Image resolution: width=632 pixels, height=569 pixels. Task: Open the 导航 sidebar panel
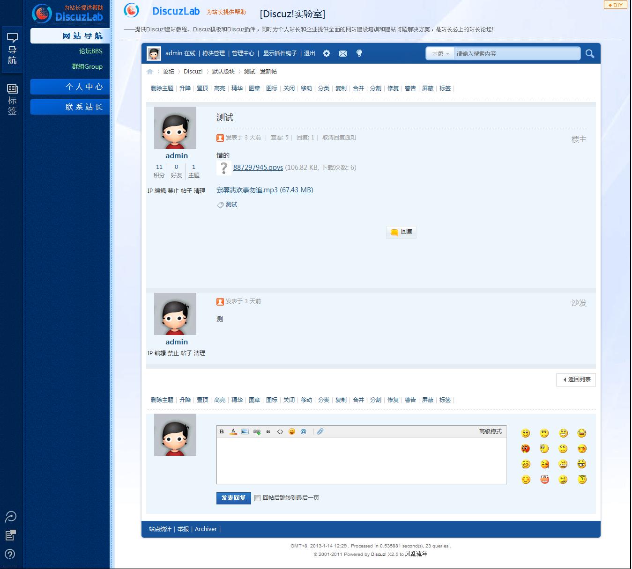point(12,49)
